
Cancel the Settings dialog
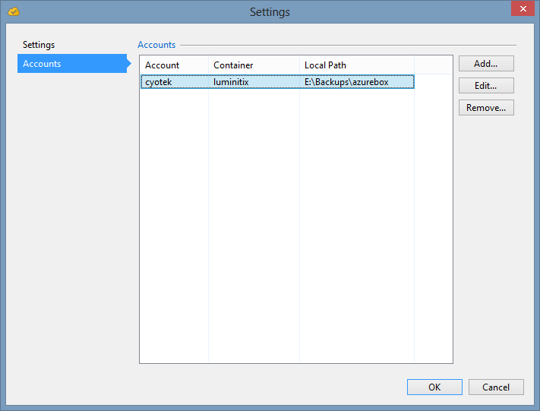[496, 387]
